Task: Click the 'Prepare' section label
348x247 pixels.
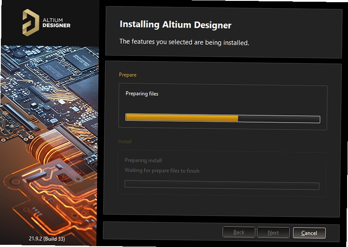Action: coord(128,75)
